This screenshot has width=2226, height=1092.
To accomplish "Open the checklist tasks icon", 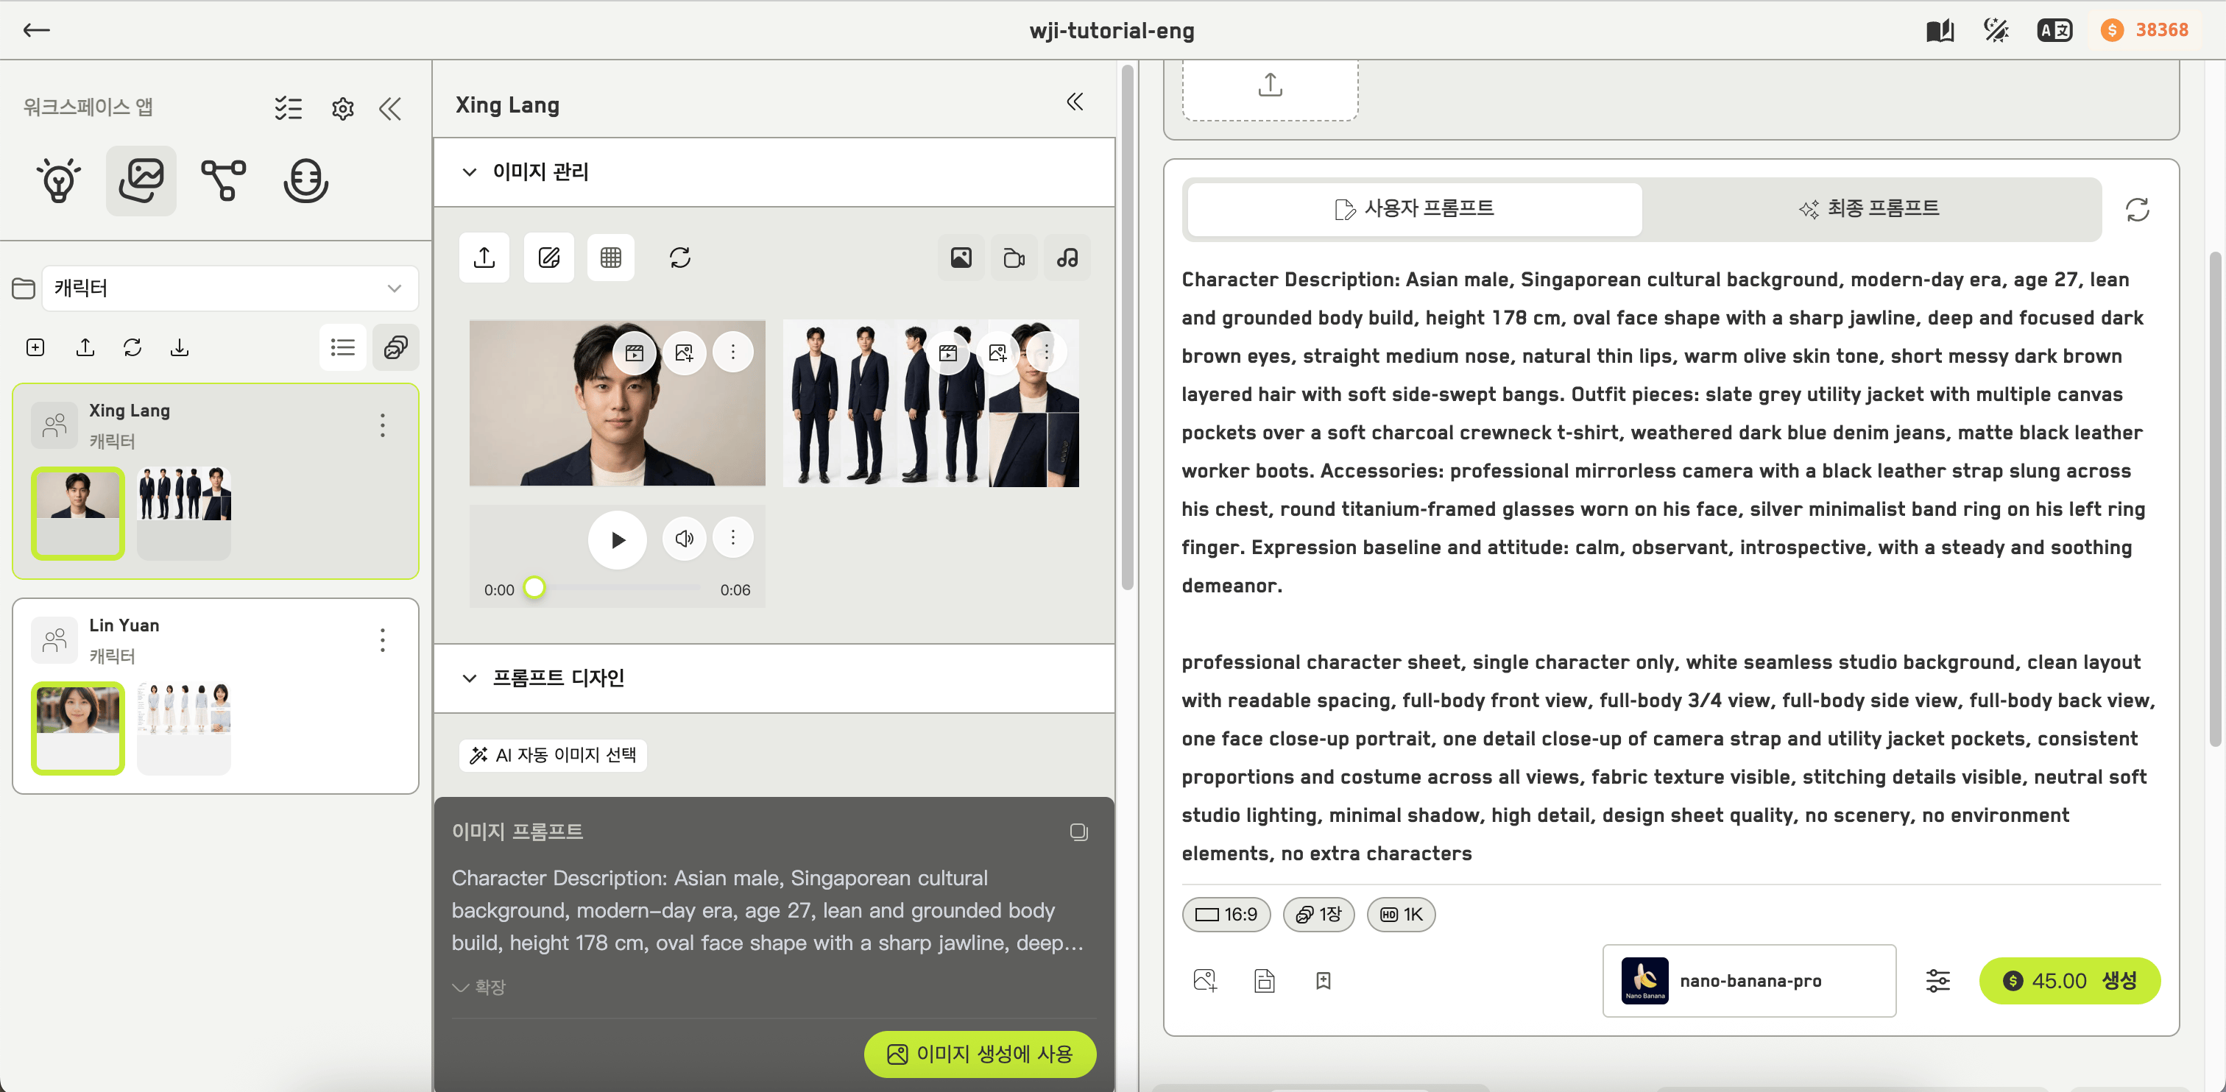I will pyautogui.click(x=288, y=108).
